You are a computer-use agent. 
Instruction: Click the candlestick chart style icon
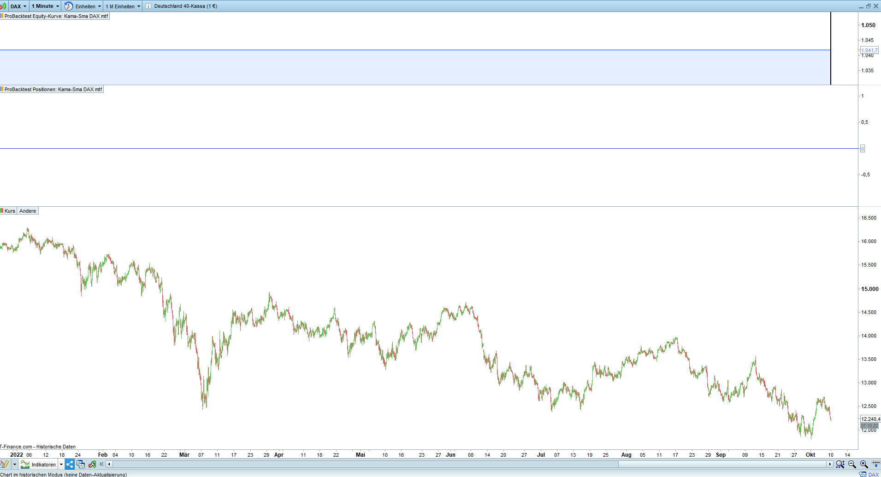[3, 6]
